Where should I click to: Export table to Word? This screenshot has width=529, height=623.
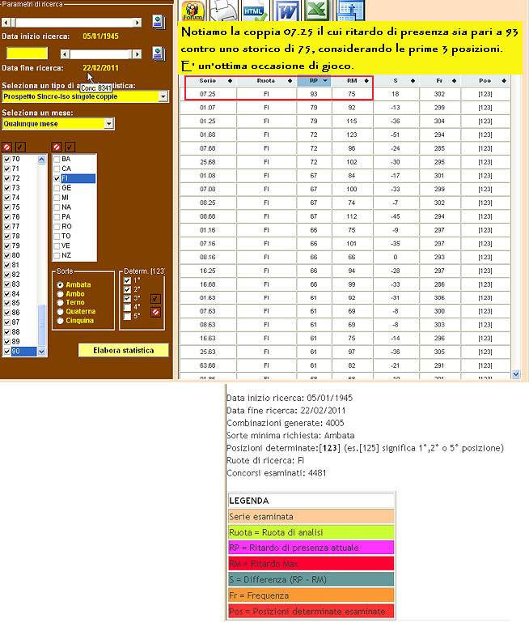point(287,11)
